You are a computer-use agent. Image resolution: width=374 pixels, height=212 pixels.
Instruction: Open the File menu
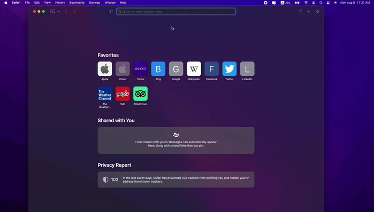coord(27,3)
